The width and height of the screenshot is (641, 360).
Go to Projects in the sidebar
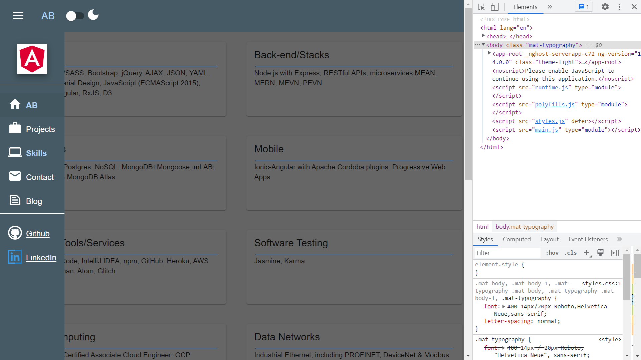[x=40, y=129]
